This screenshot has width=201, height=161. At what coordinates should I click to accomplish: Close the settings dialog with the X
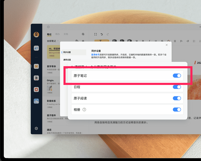point(166,45)
